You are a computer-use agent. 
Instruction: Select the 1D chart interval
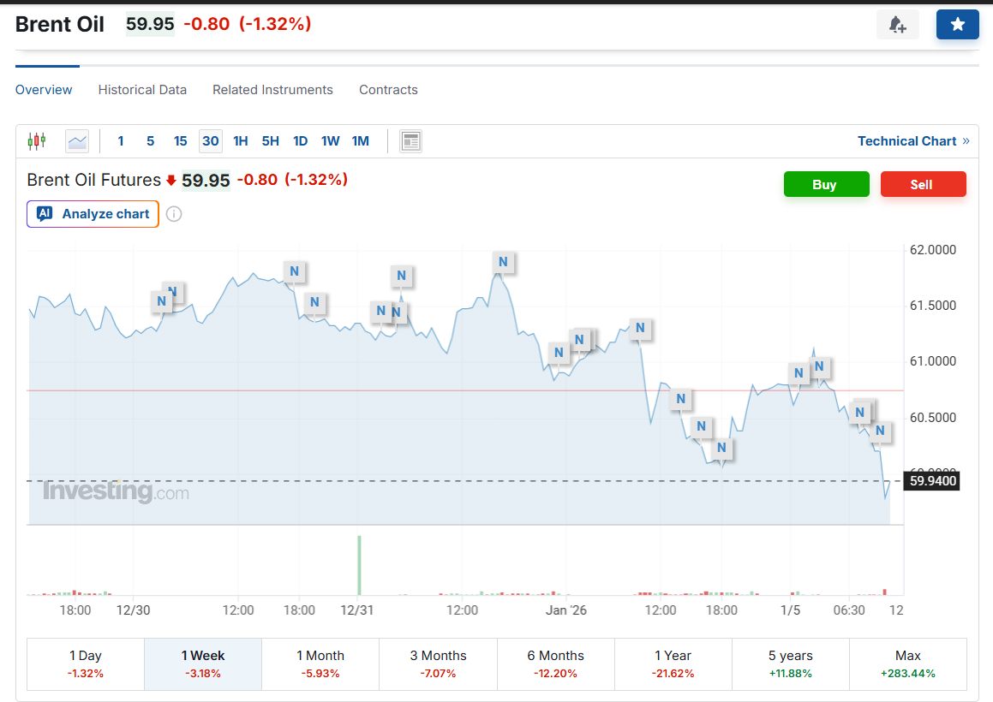point(300,141)
